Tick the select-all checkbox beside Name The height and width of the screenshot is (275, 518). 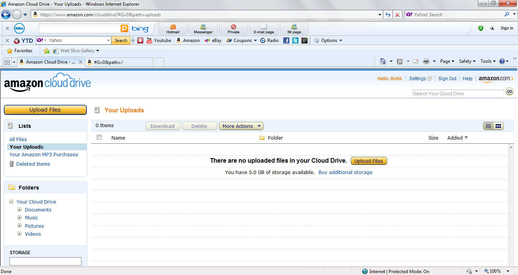99,137
